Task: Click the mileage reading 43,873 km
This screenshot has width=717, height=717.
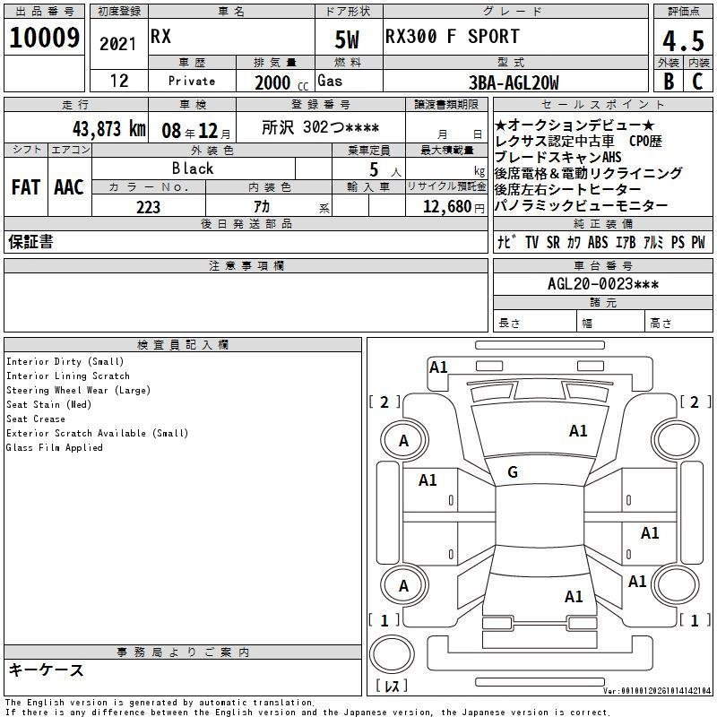Action: [x=109, y=129]
